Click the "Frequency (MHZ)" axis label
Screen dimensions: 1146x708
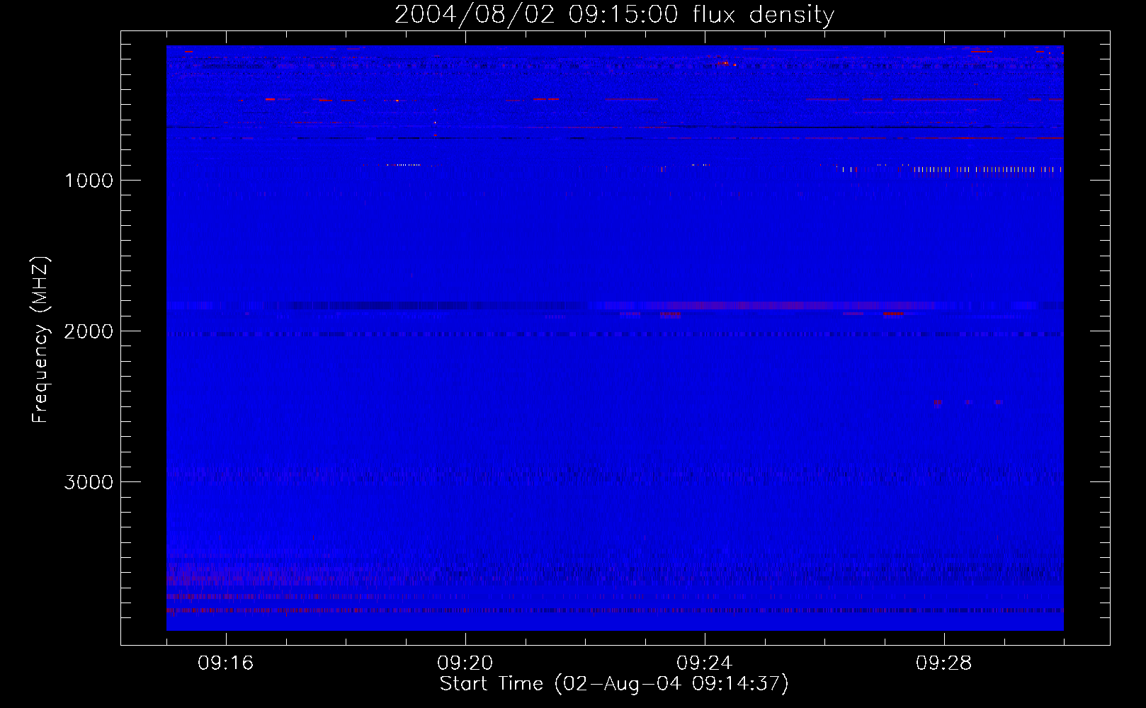[40, 340]
